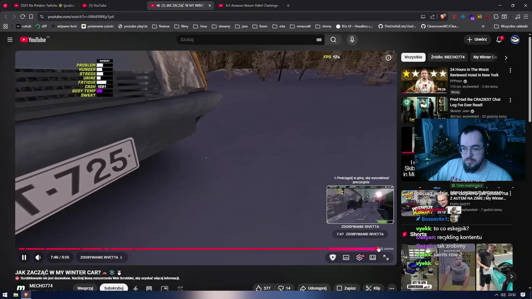Go to the YouTube home logo
The height and width of the screenshot is (299, 532).
[33, 39]
